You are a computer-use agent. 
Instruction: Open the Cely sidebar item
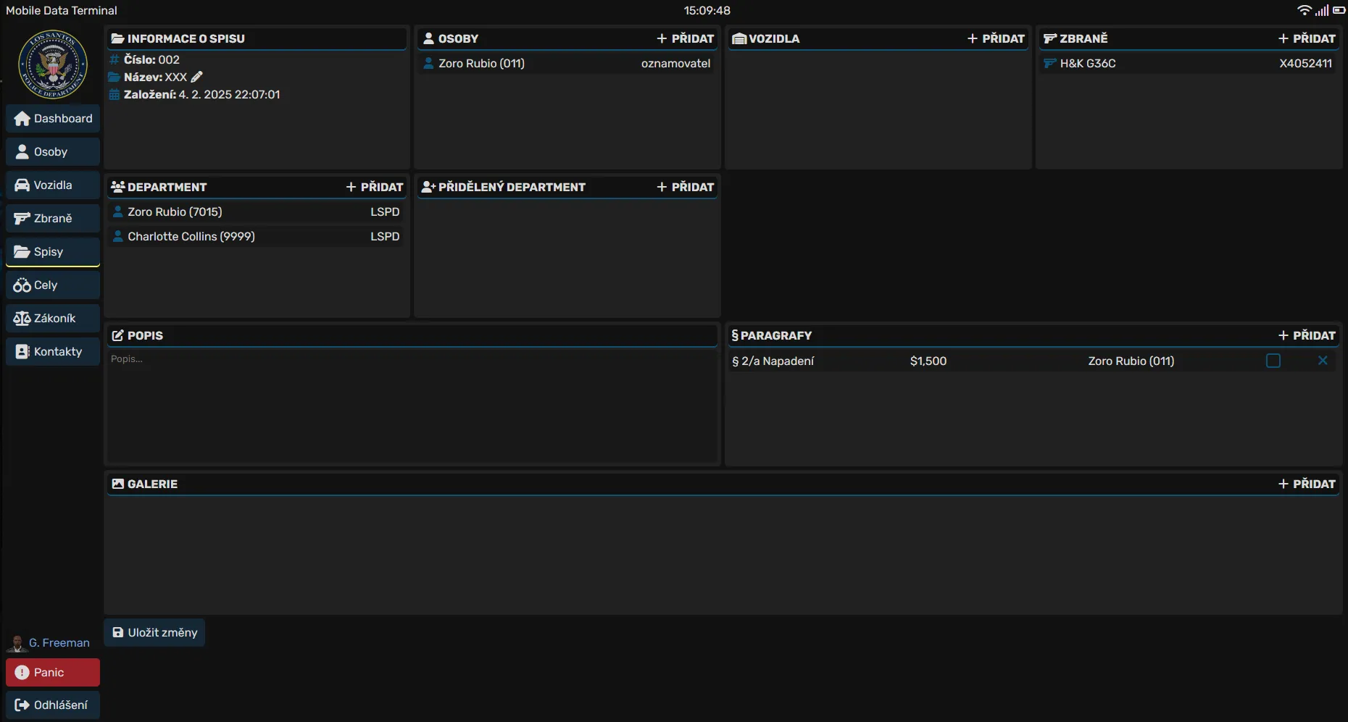click(x=53, y=285)
